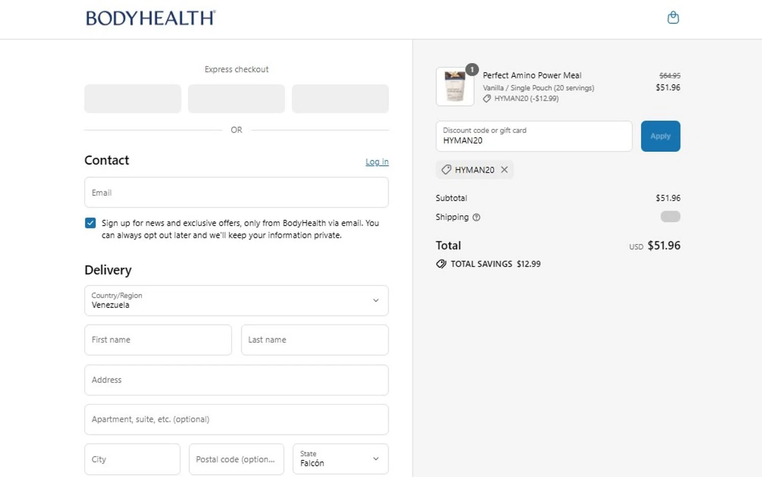Focus the Address field
This screenshot has width=762, height=477.
point(236,380)
